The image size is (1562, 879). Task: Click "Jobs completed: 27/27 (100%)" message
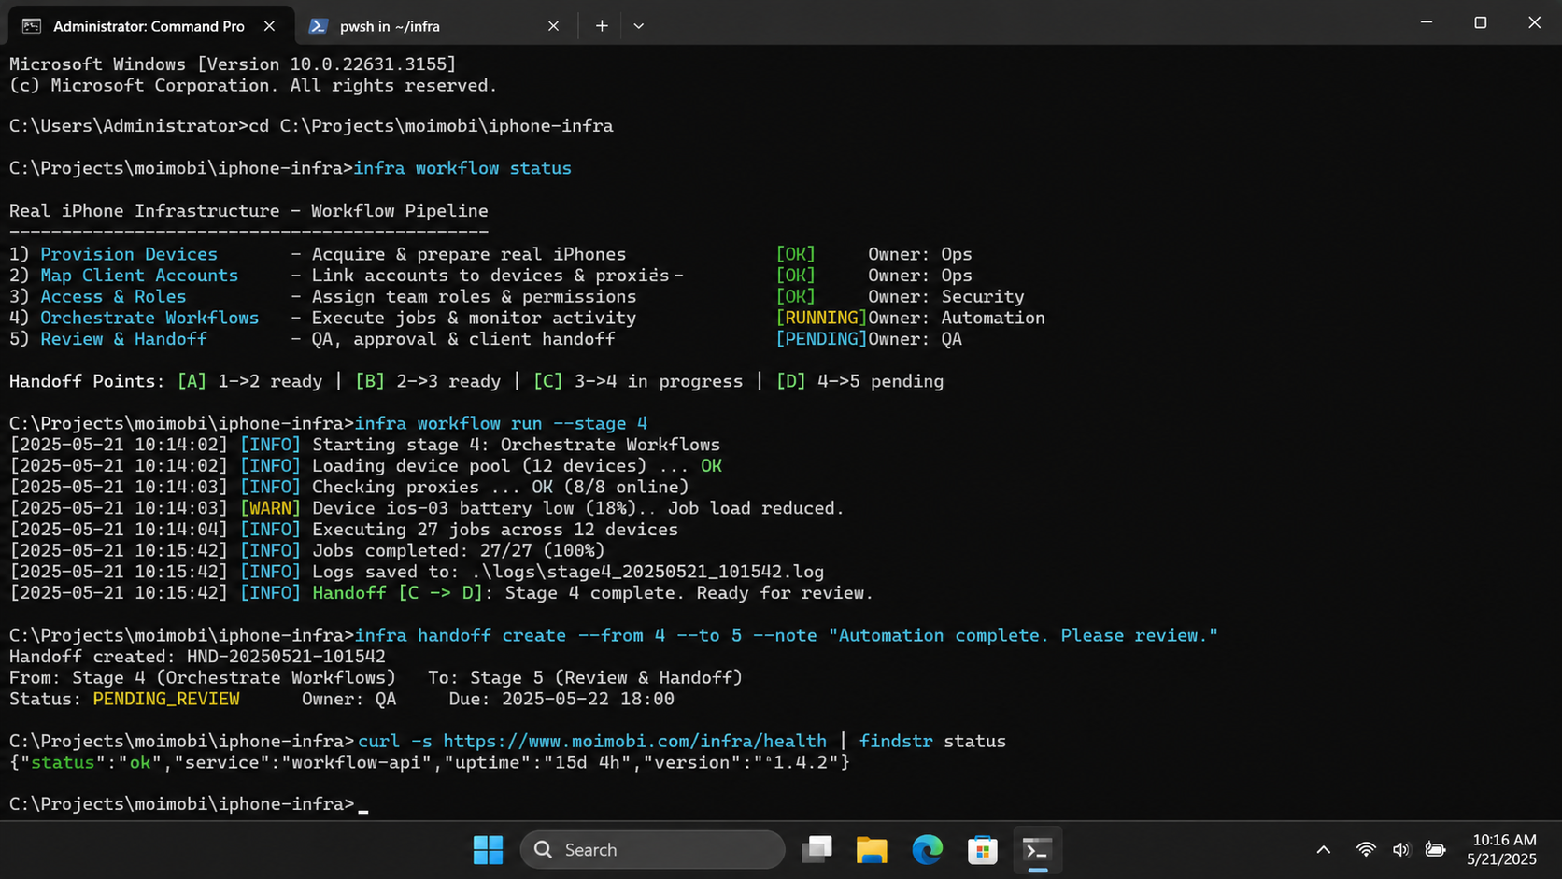(x=458, y=551)
